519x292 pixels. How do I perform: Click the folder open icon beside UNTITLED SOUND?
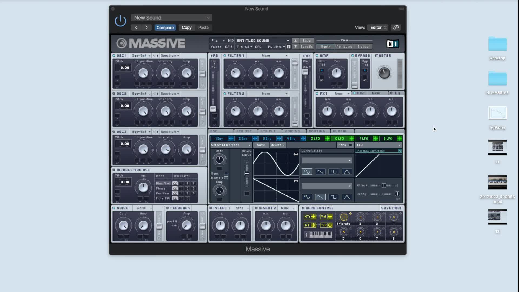(231, 41)
